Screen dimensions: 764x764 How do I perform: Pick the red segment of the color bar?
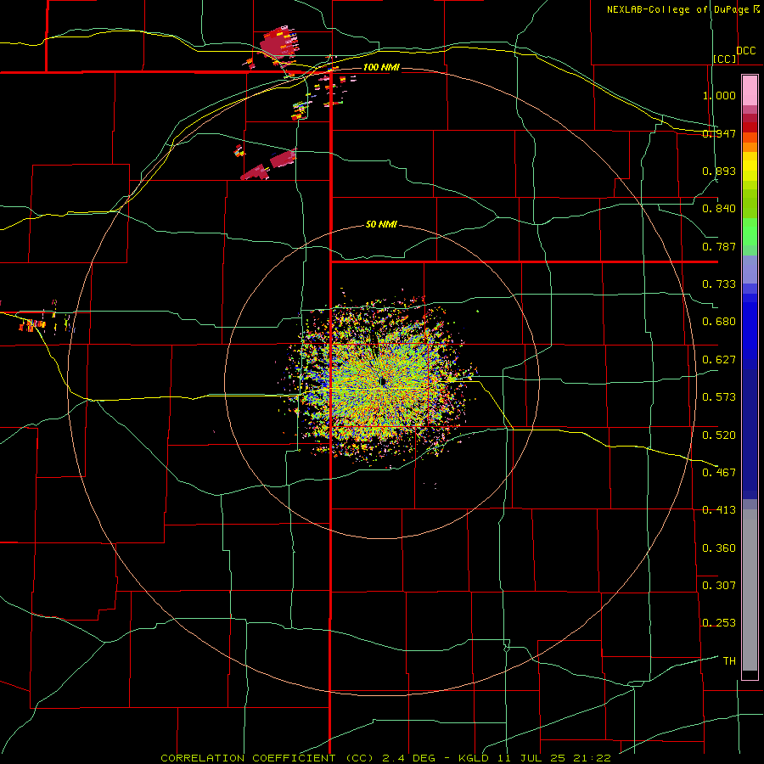point(750,127)
